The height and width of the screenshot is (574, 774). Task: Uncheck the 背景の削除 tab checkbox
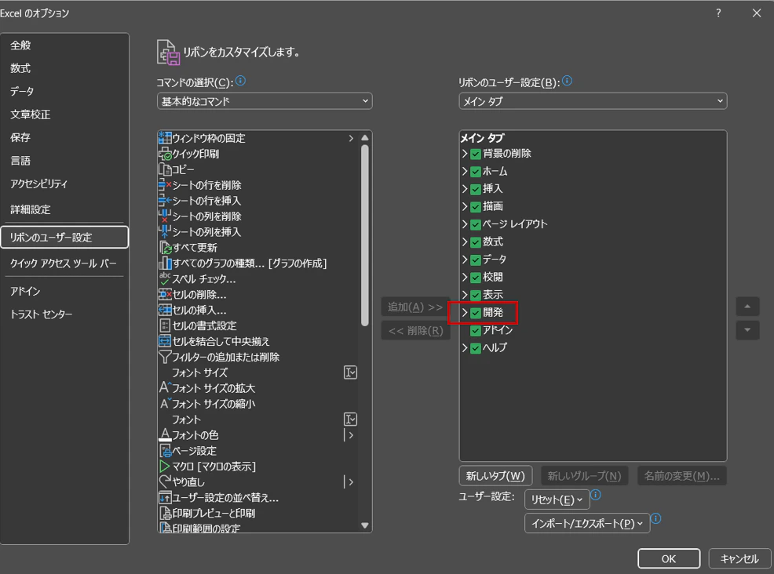[x=476, y=154]
